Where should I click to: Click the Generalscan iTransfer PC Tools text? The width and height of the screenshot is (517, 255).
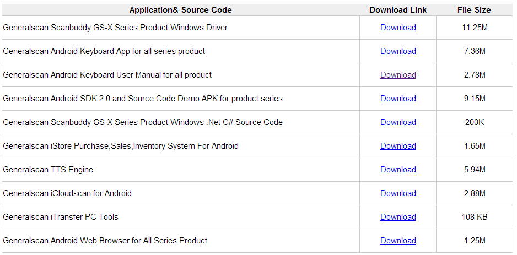pos(61,217)
